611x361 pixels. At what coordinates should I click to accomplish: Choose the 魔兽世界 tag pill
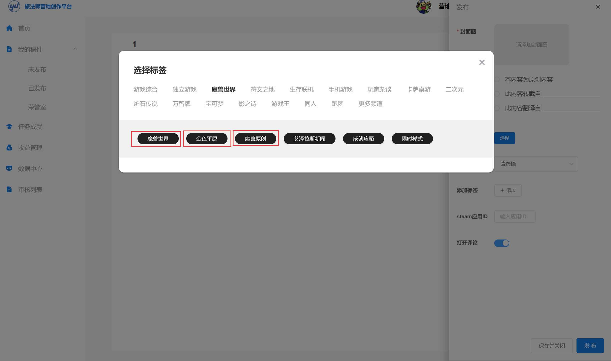coord(158,138)
